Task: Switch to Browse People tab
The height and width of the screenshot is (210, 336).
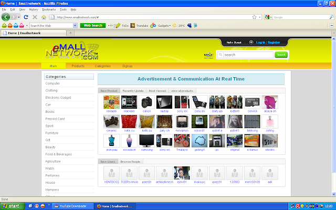Action: click(x=130, y=162)
